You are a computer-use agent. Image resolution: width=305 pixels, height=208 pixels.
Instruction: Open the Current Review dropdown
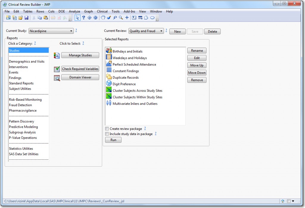click(146, 31)
